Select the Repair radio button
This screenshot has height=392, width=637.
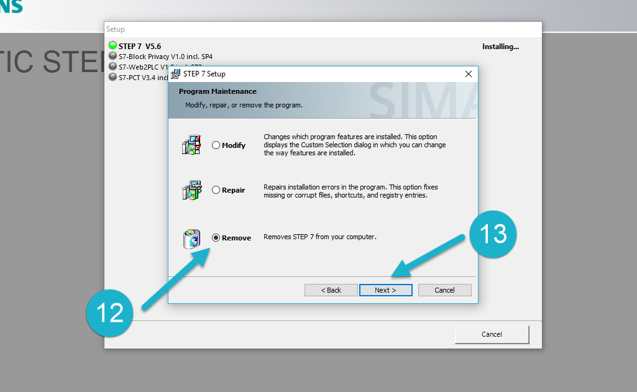pyautogui.click(x=216, y=189)
